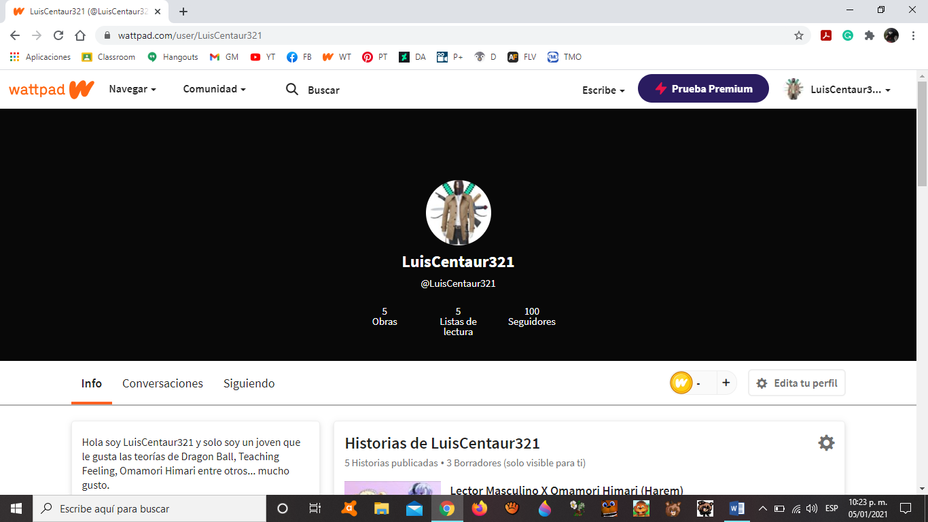Screen dimensions: 928x522
Task: Open the Classroom bookmark
Action: point(109,57)
